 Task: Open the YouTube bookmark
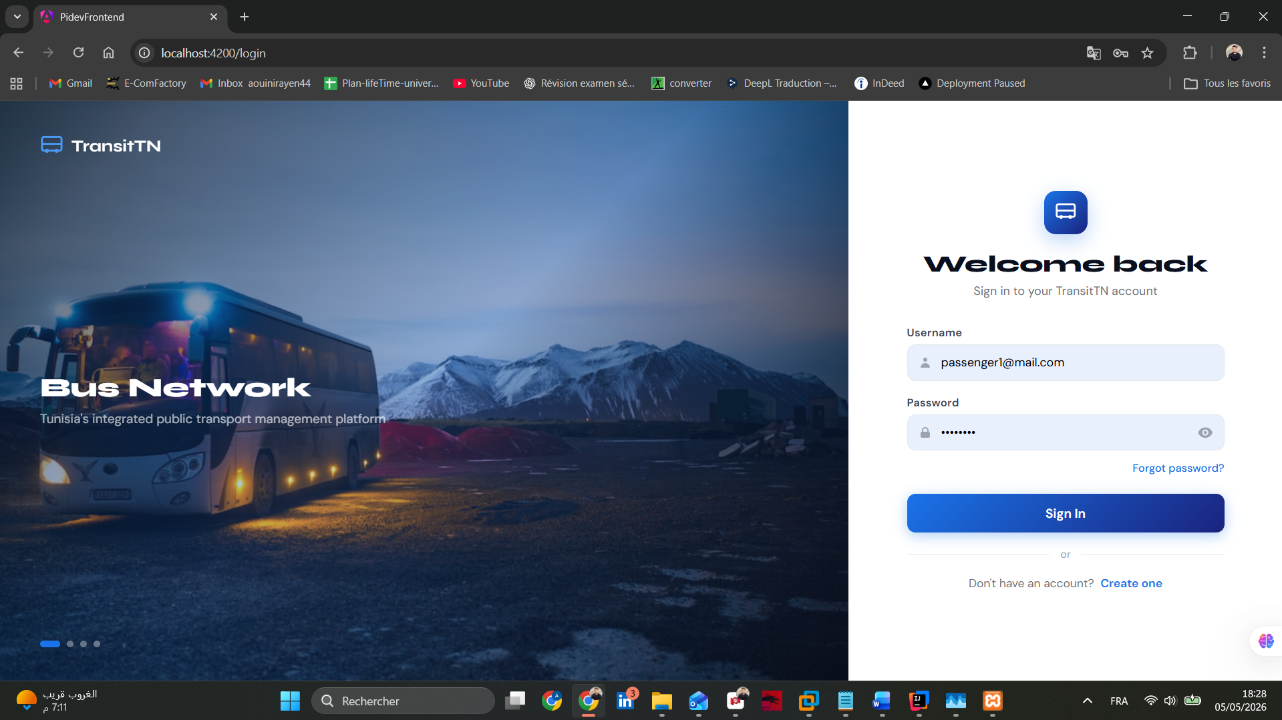point(481,83)
